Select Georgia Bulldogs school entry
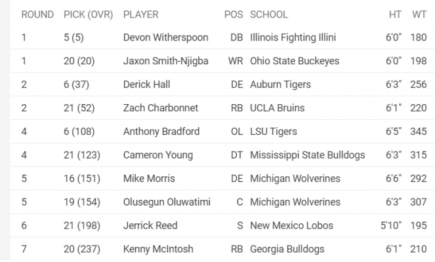The width and height of the screenshot is (435, 262). tap(287, 249)
